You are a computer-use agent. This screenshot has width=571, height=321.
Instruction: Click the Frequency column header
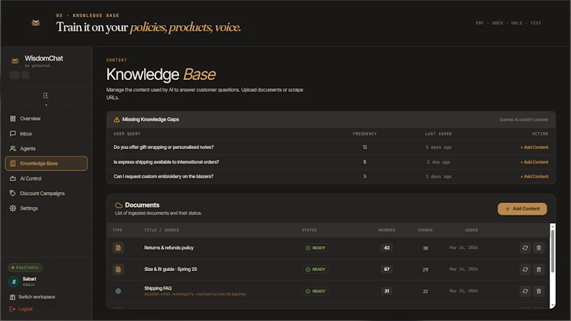(x=365, y=134)
